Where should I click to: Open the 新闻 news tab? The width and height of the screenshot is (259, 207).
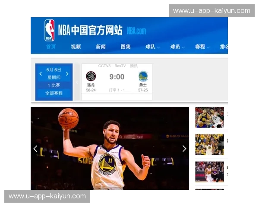pos(101,47)
